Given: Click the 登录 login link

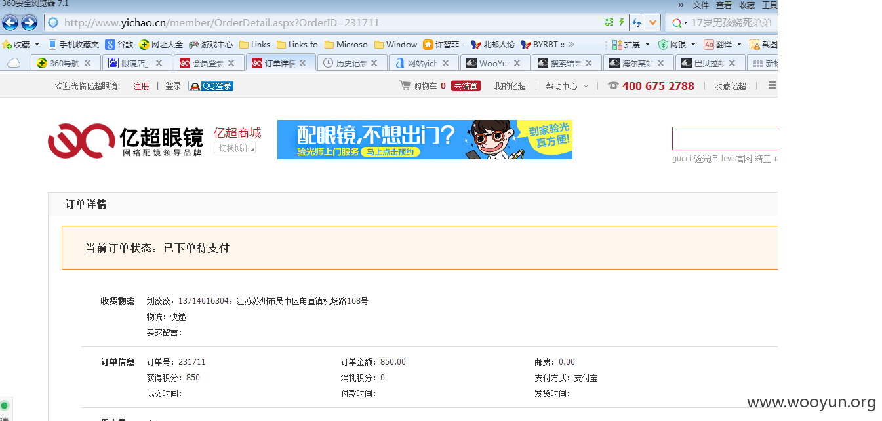Looking at the screenshot, I should click(173, 86).
